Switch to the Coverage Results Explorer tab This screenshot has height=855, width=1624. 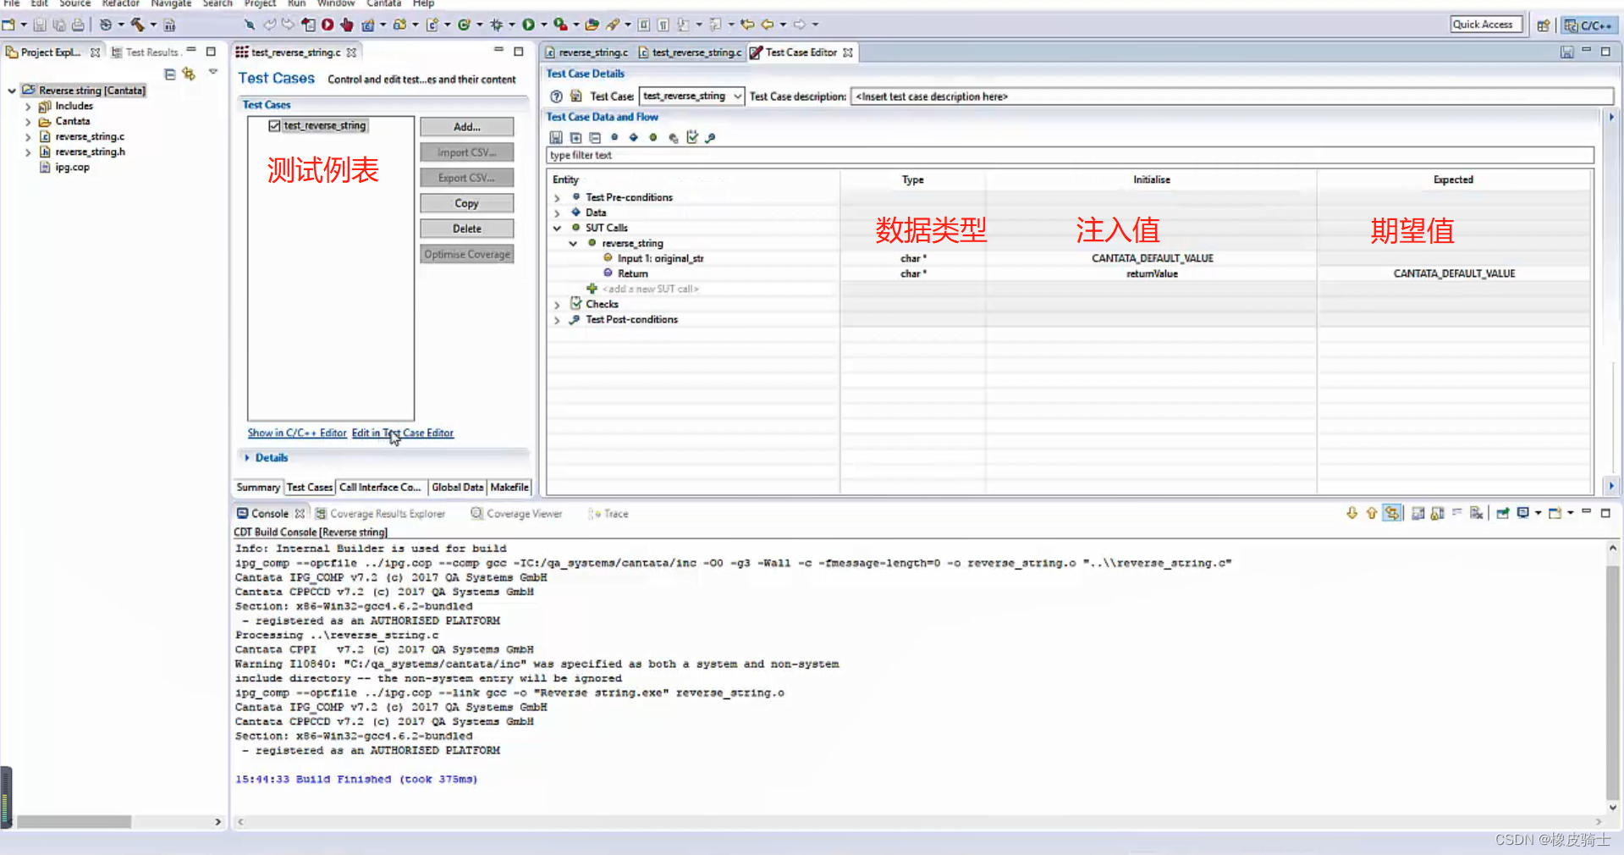(x=380, y=514)
